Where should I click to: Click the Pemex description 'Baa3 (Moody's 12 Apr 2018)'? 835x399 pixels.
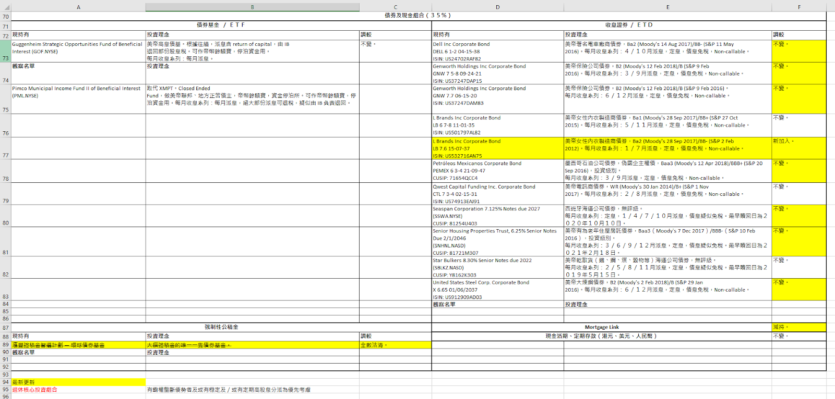click(668, 171)
